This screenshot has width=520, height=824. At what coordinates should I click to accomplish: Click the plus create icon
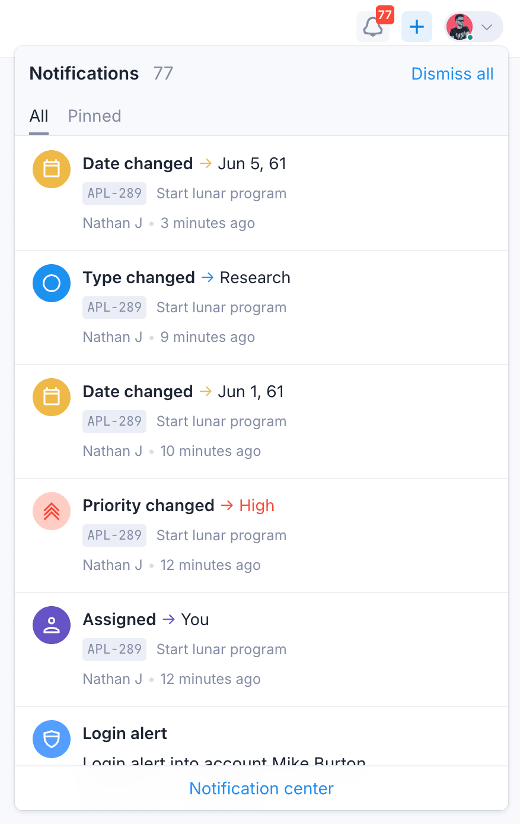coord(416,27)
